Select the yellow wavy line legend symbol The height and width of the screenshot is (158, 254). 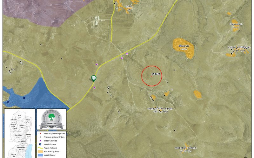tap(40, 148)
